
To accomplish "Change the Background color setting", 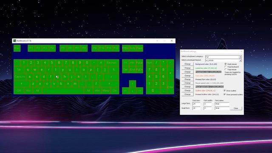I will (x=187, y=64).
